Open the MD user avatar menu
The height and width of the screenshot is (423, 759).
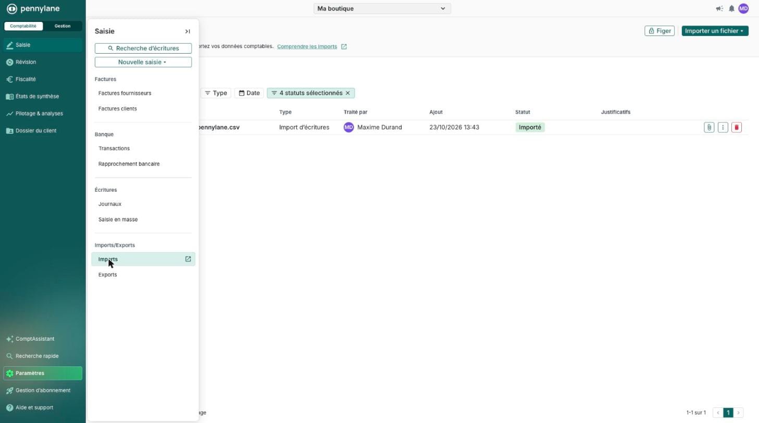(x=743, y=8)
